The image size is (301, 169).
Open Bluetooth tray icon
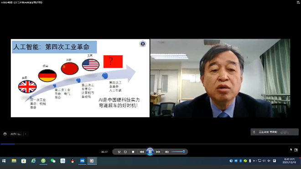[240, 161]
